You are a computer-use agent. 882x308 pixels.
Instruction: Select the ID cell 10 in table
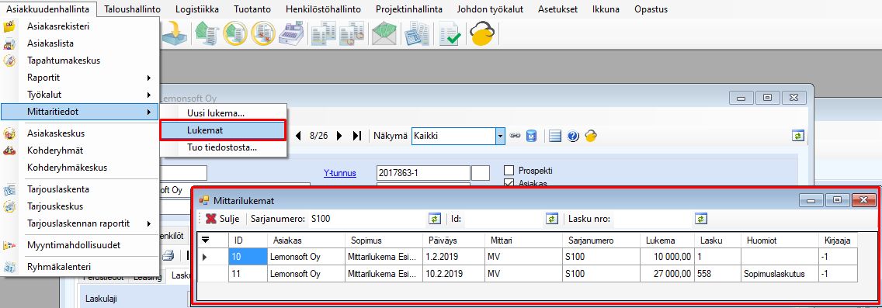[x=248, y=257]
